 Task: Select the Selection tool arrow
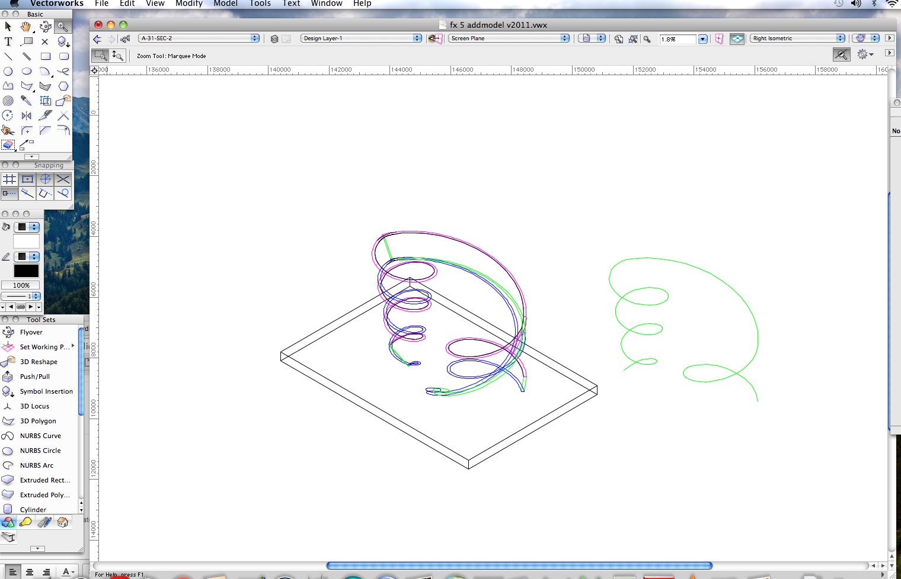pyautogui.click(x=8, y=26)
